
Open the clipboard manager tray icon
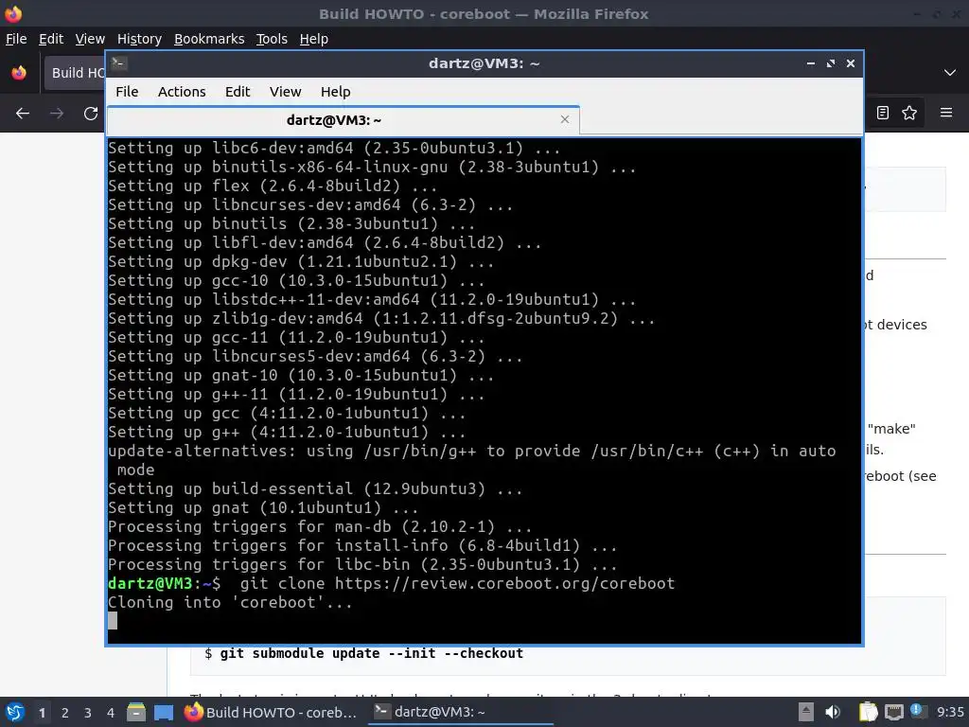pyautogui.click(x=868, y=712)
